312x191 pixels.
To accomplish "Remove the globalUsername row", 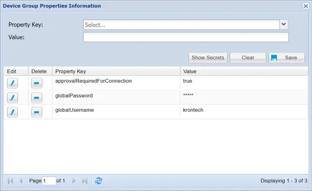I will click(37, 112).
